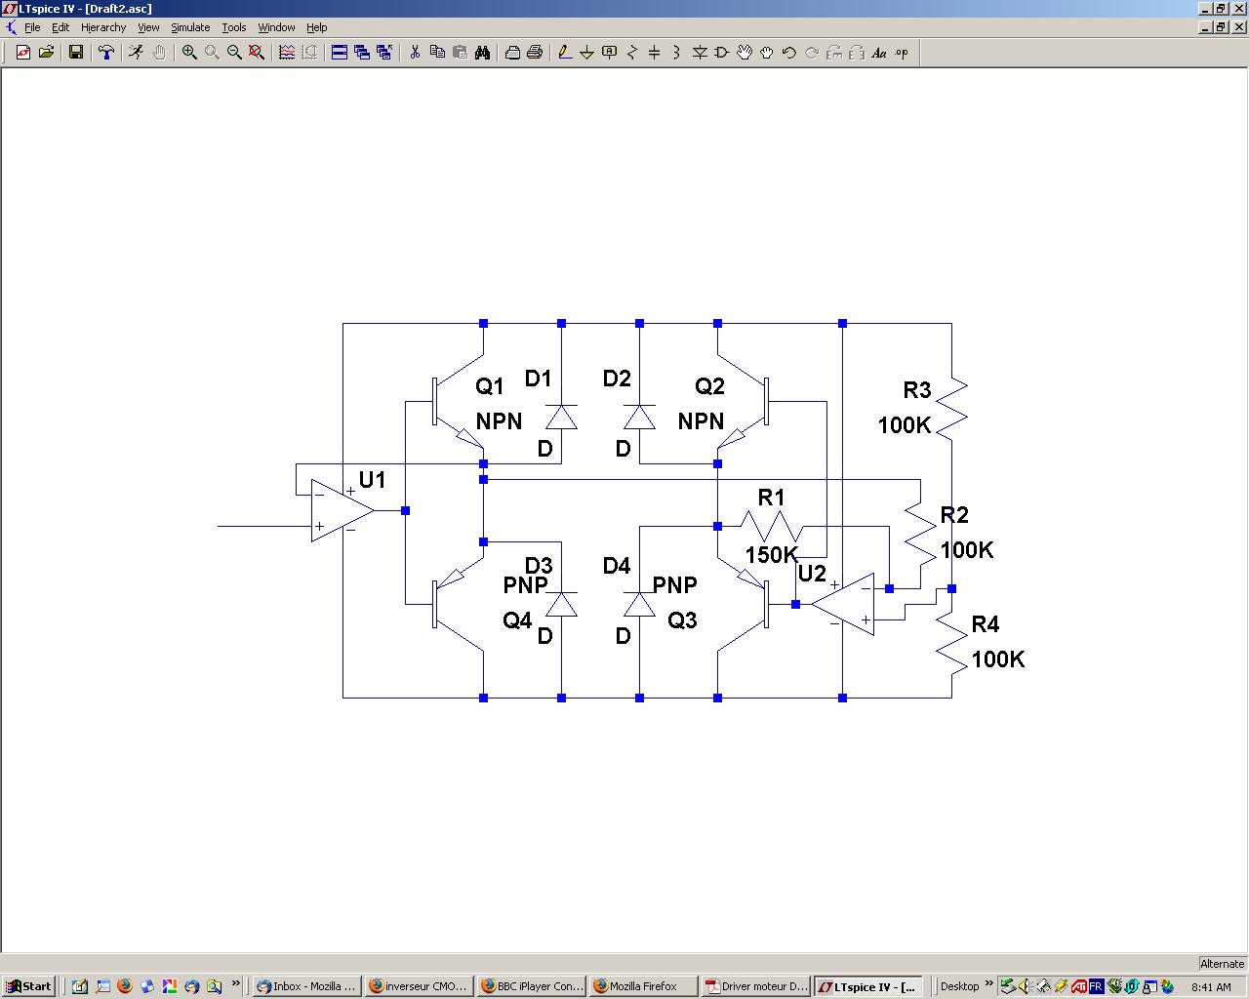Viewport: 1249px width, 999px height.
Task: Select the Capacitor component tool
Action: point(655,53)
